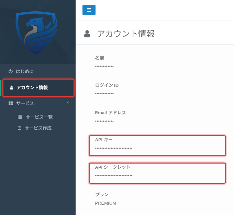Select アカウント情報 in the sidebar
Screen dimensions: 234x215
[x=38, y=88]
